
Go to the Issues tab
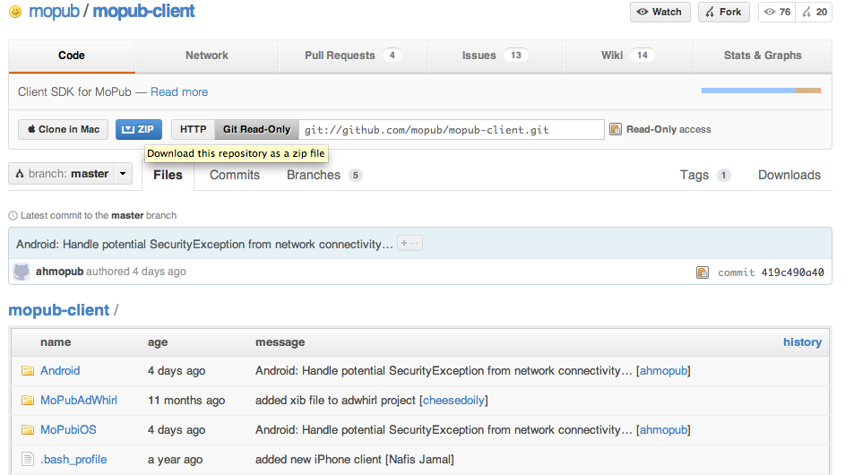point(495,56)
